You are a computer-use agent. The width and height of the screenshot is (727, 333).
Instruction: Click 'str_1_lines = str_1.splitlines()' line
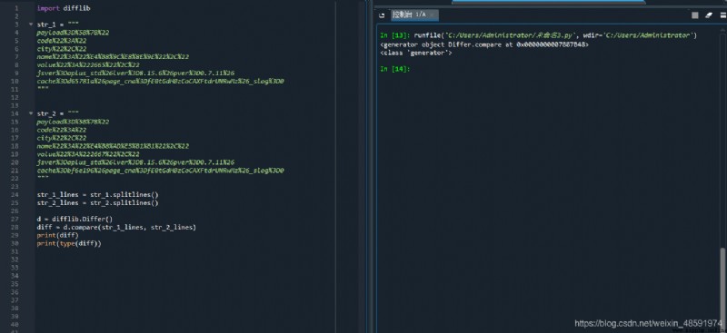(x=98, y=195)
